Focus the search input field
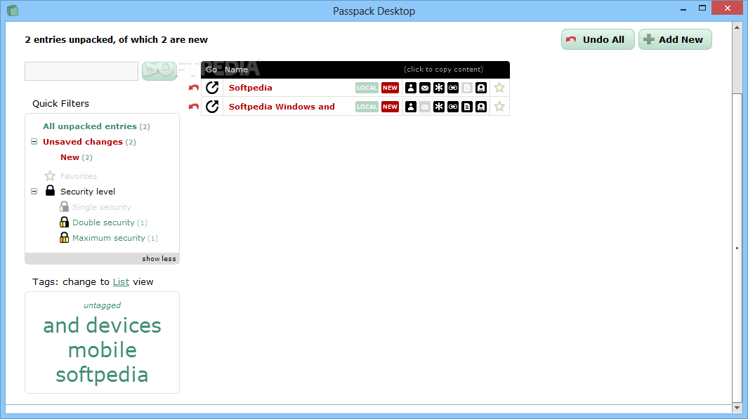 click(x=81, y=71)
